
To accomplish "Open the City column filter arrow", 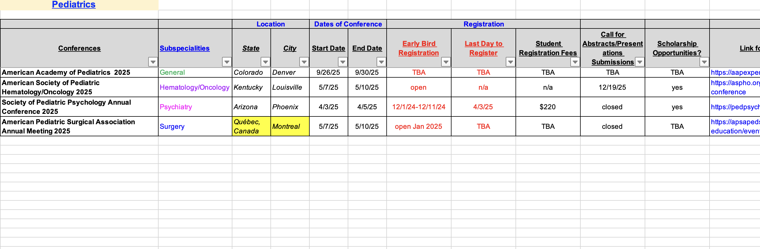I will 304,62.
